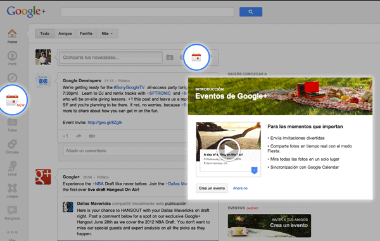The width and height of the screenshot is (380, 241).
Task: Click the Público label on Google Developers post
Action: click(124, 81)
